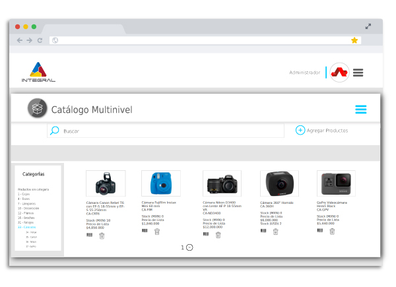Open the dark header hamburger menu

(358, 73)
